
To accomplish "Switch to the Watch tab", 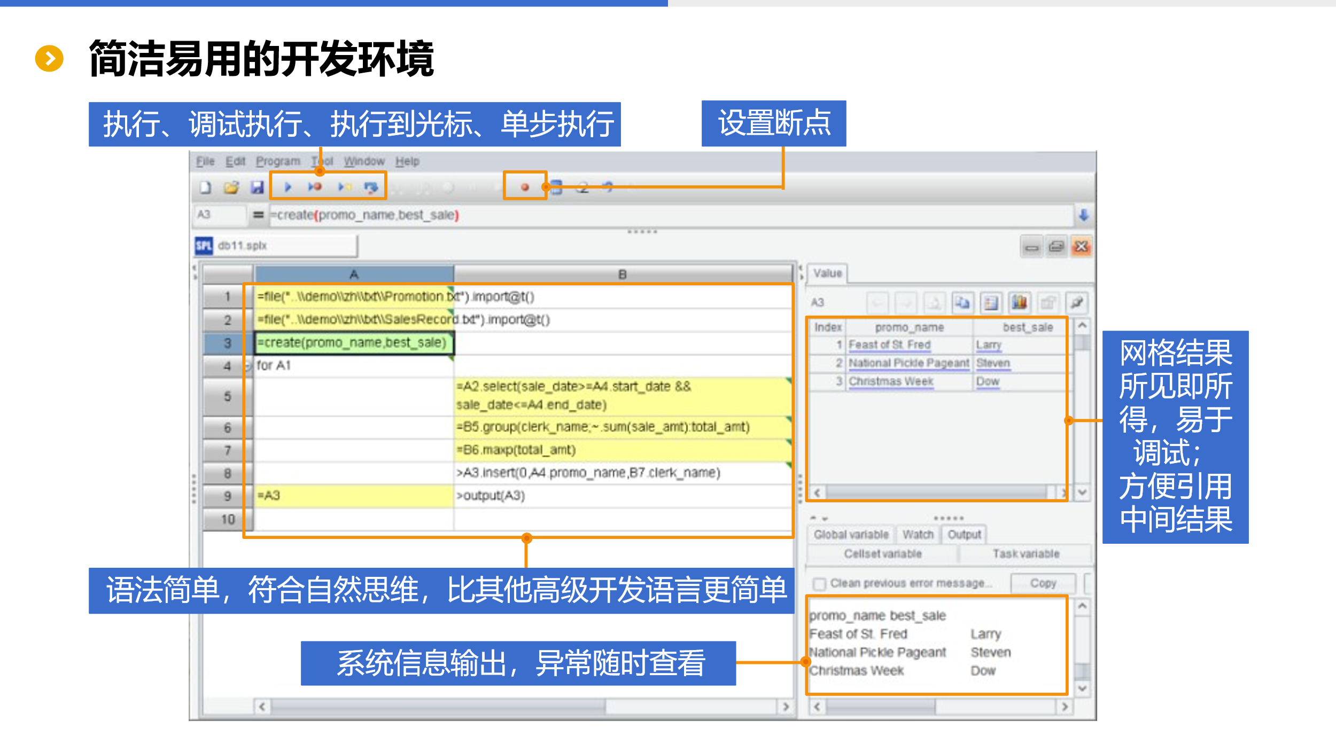I will (x=917, y=535).
